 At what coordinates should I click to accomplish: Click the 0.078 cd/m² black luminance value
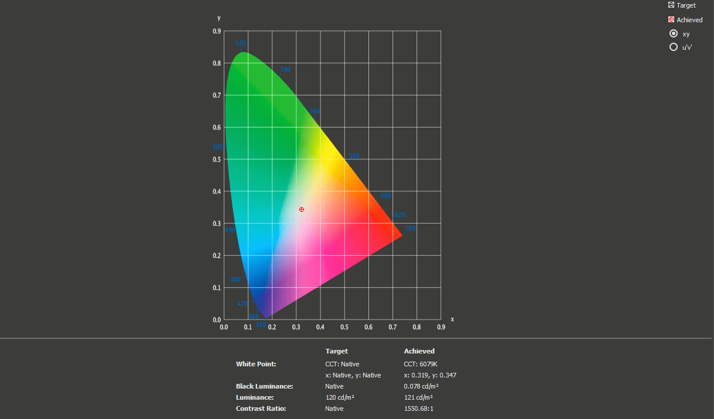(421, 386)
